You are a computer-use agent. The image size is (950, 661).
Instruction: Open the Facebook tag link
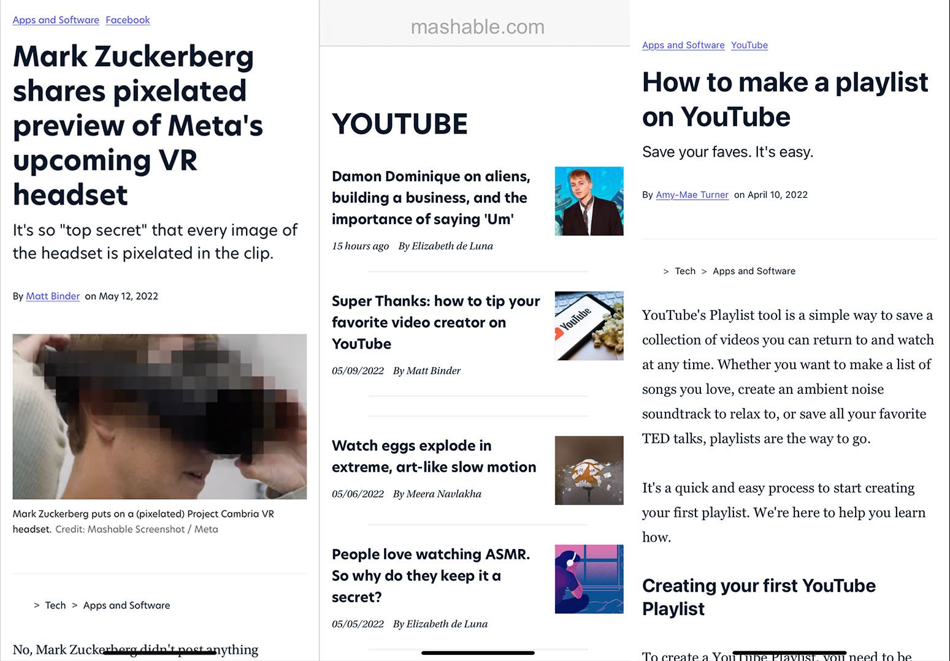coord(128,20)
